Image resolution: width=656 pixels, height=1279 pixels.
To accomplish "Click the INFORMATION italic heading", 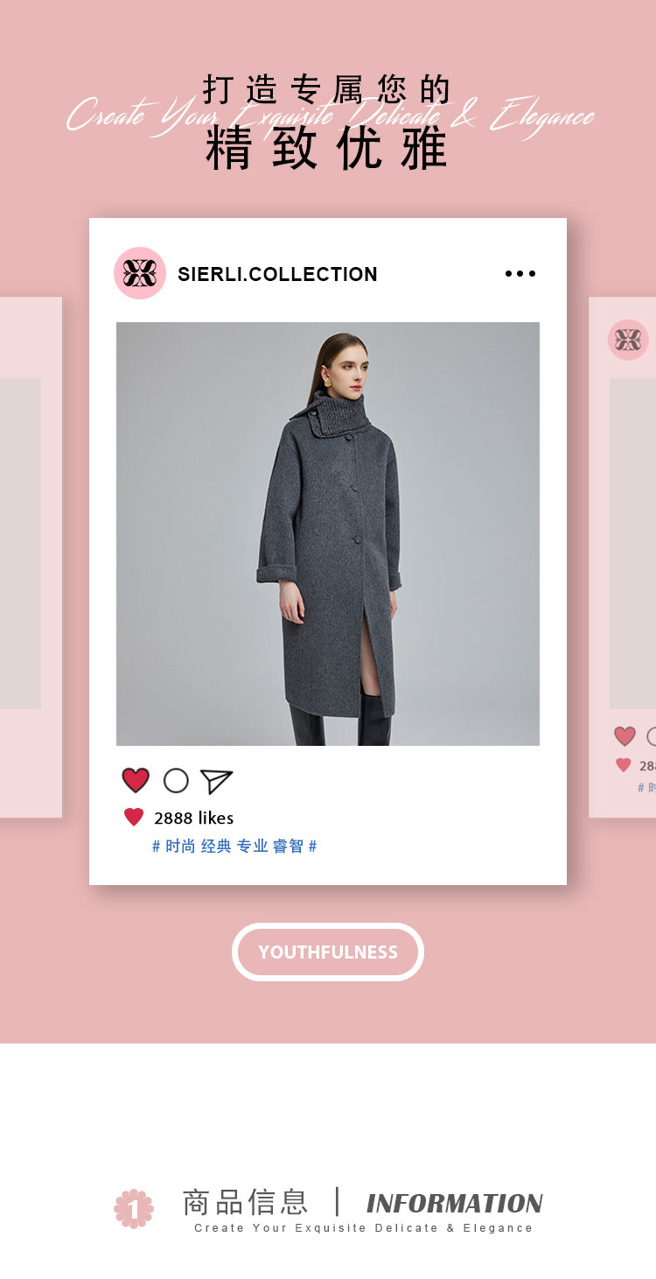I will [x=455, y=1203].
